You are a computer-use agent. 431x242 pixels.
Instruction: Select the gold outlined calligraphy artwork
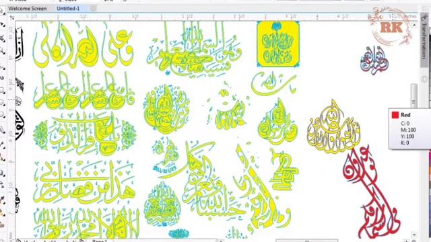point(333,126)
